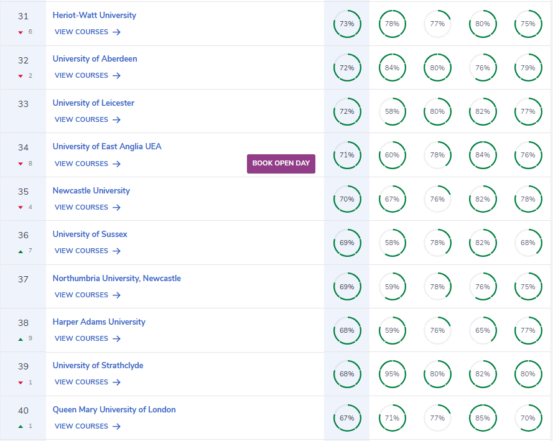Click Newcastle University's 70% overall score circle
This screenshot has height=441, width=553.
[x=347, y=199]
